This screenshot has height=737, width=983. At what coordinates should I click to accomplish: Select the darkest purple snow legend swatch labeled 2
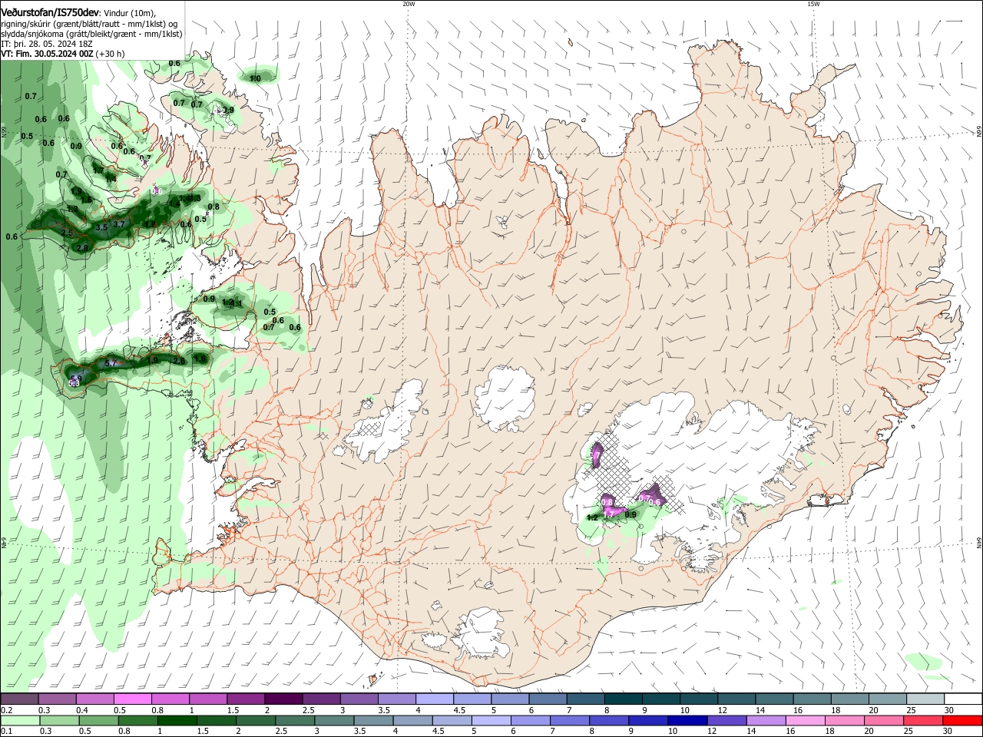click(x=283, y=699)
